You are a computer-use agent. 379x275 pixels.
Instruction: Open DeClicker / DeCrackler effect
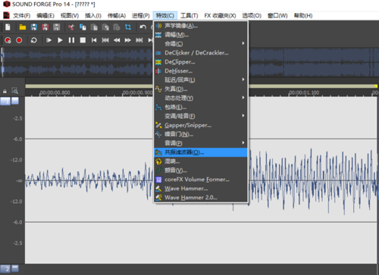201,53
